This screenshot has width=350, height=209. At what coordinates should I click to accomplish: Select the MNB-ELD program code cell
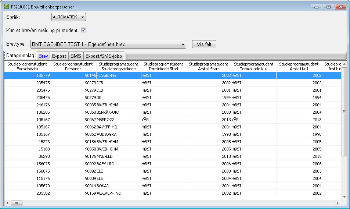(119, 156)
